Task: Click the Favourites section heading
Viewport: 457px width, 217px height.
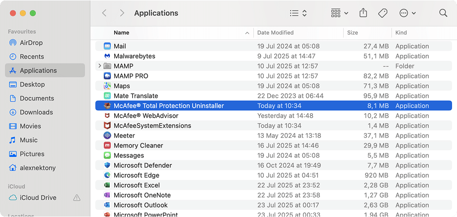Action: 22,31
